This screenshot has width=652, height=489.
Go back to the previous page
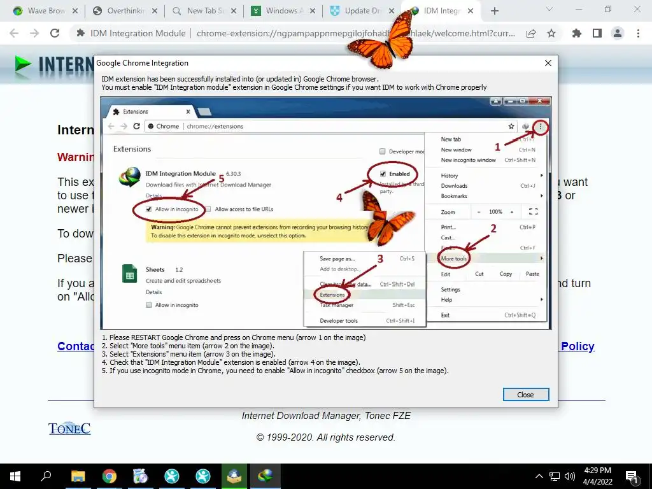click(x=14, y=33)
